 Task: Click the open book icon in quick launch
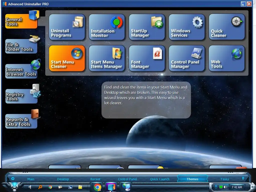[60, 187]
